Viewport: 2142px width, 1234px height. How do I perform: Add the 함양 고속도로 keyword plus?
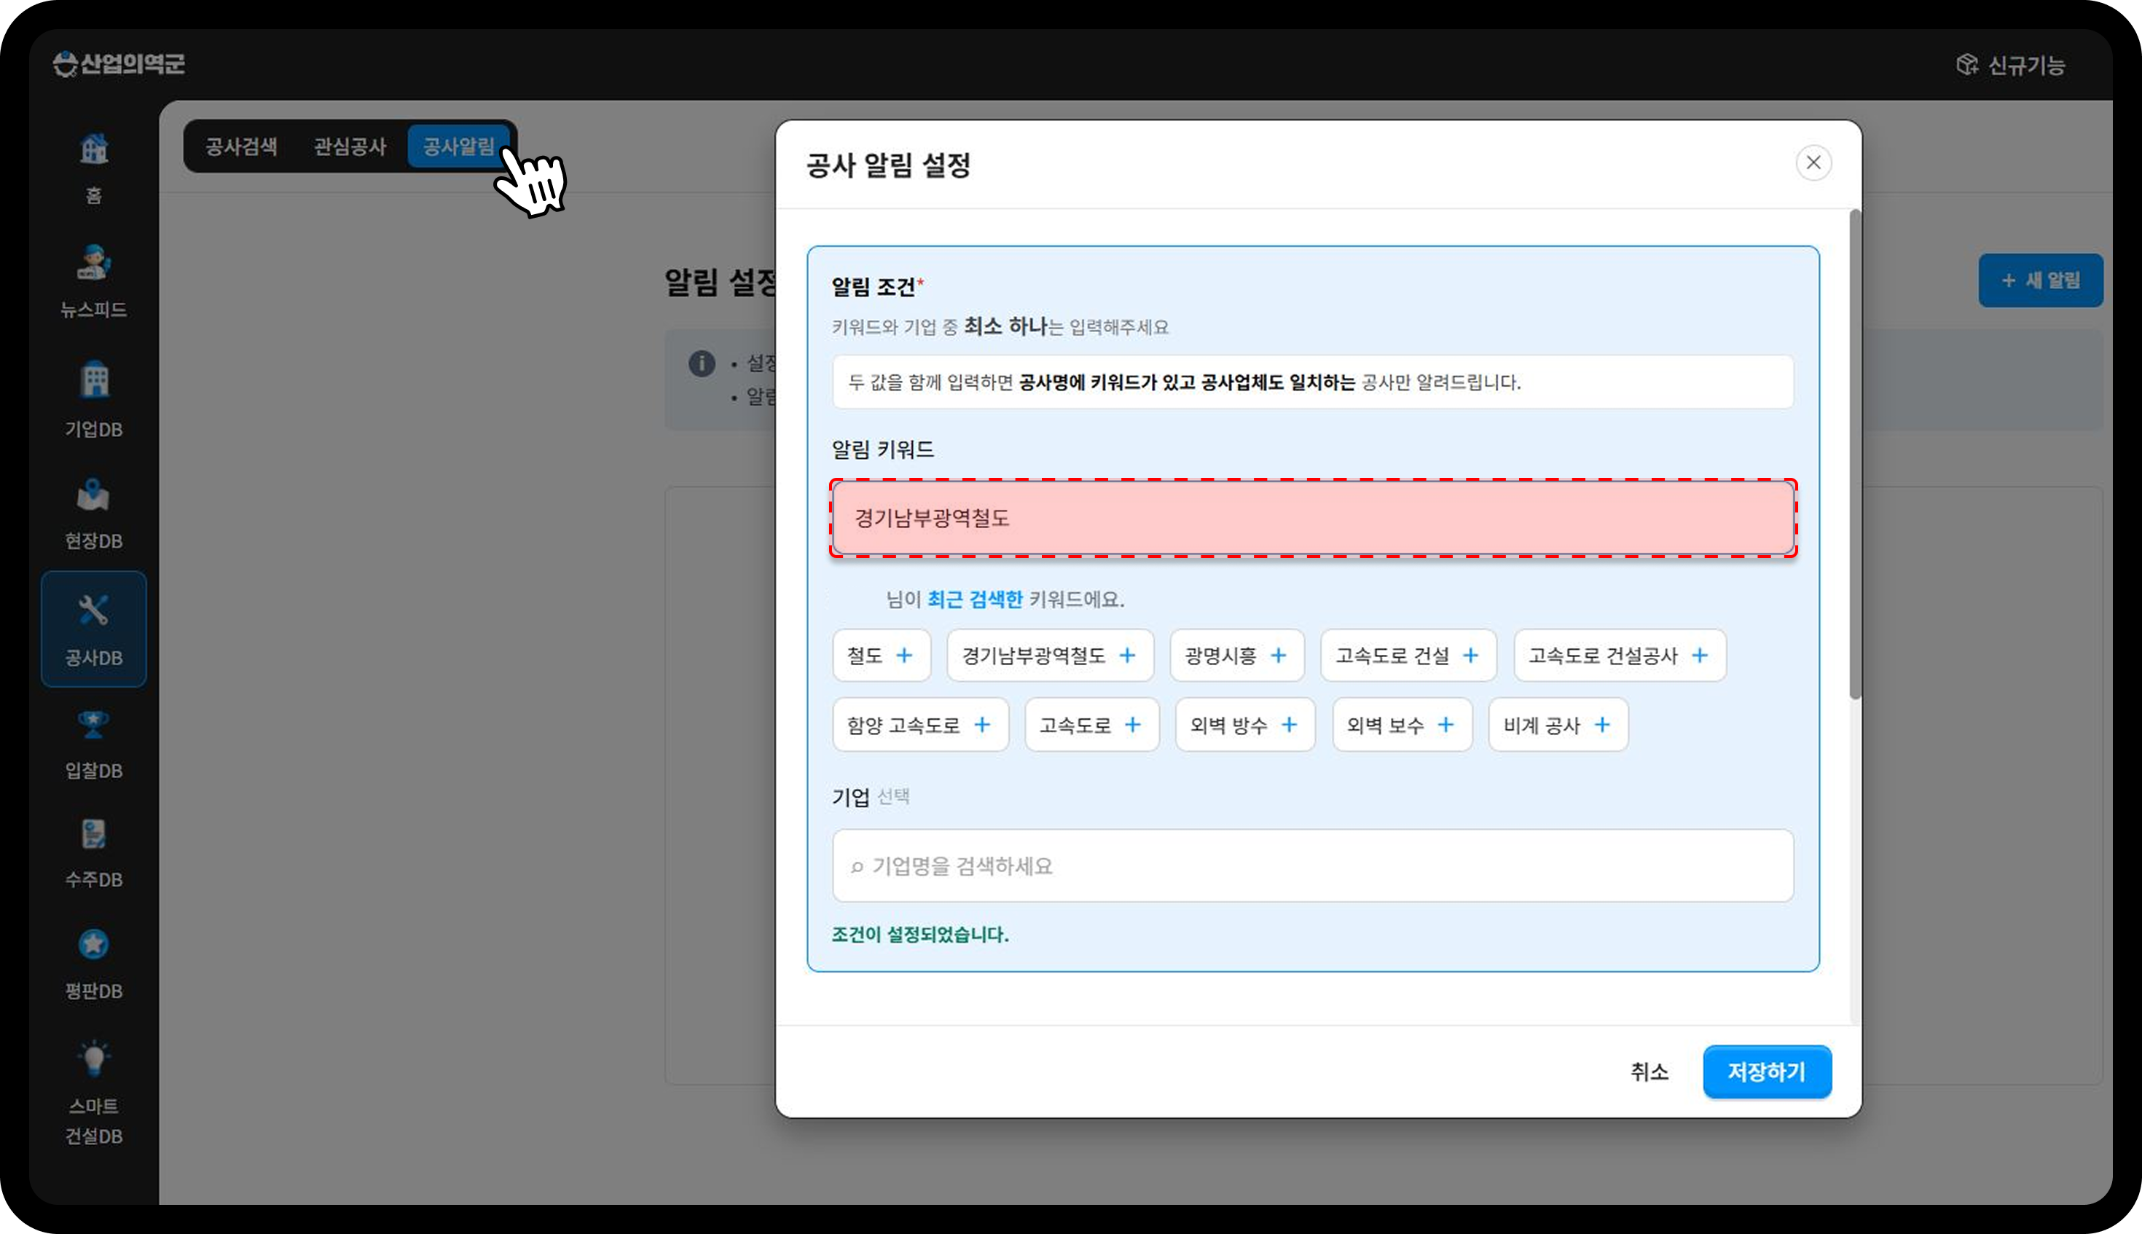click(982, 725)
